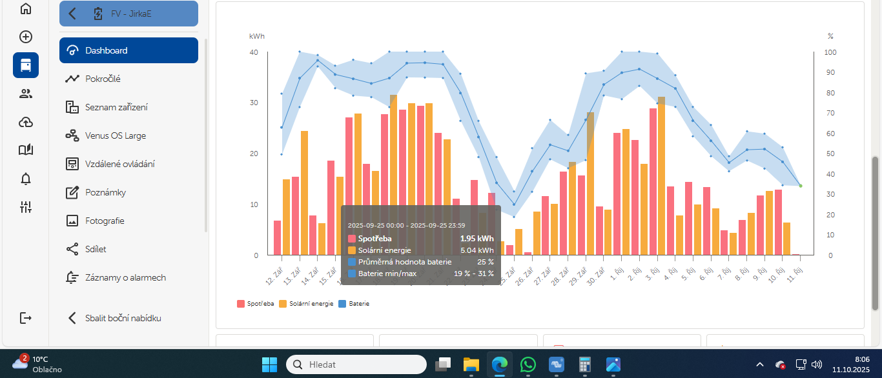882x378 pixels.
Task: Click the add installation plus icon
Action: 26,37
